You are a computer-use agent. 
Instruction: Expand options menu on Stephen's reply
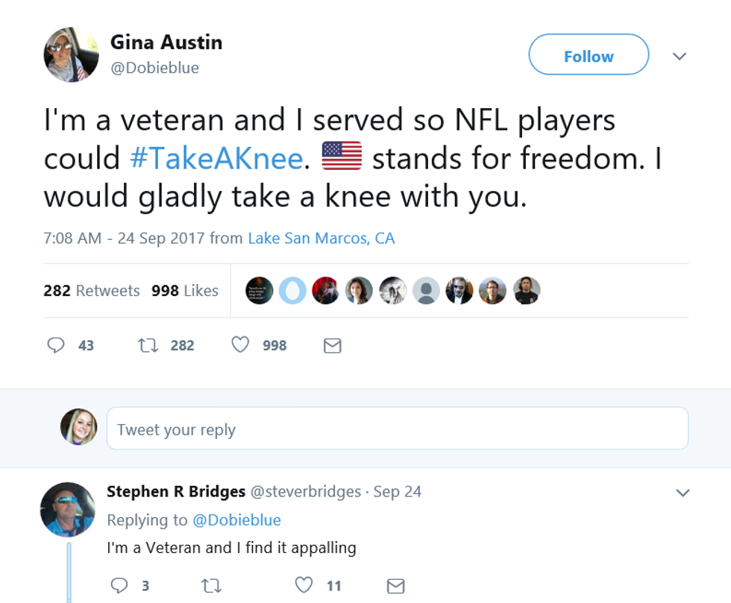point(683,493)
